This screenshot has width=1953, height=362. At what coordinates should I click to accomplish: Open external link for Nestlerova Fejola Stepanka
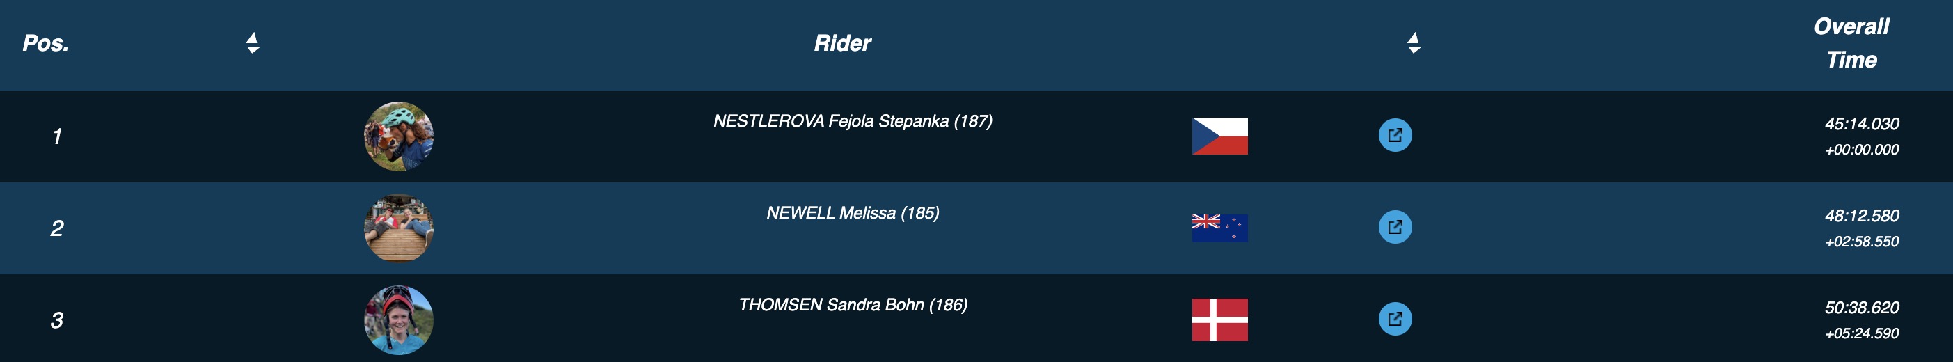click(x=1394, y=136)
